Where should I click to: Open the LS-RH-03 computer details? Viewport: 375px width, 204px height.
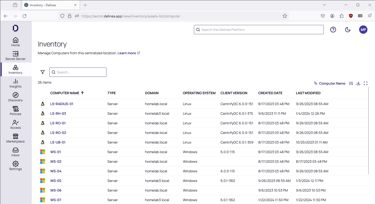[58, 113]
